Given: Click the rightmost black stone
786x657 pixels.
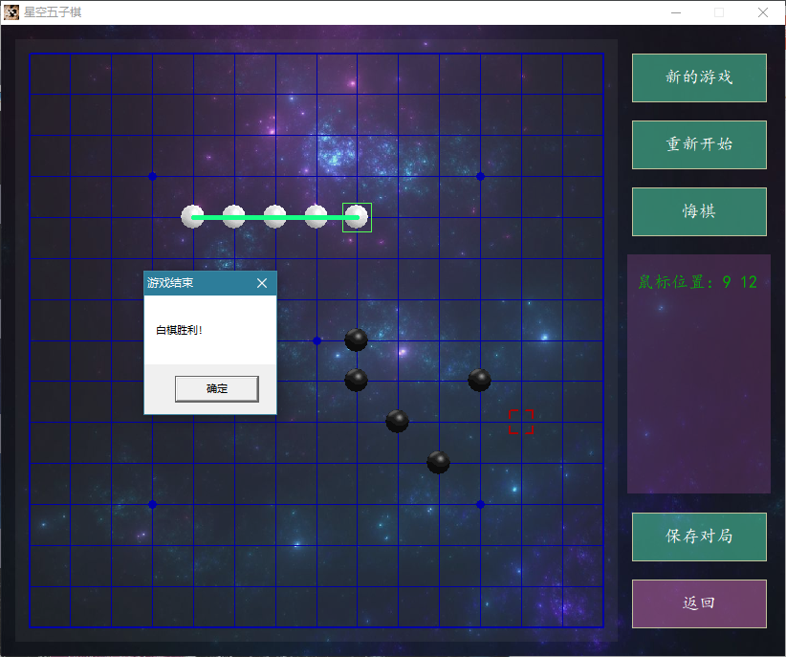Looking at the screenshot, I should (479, 381).
